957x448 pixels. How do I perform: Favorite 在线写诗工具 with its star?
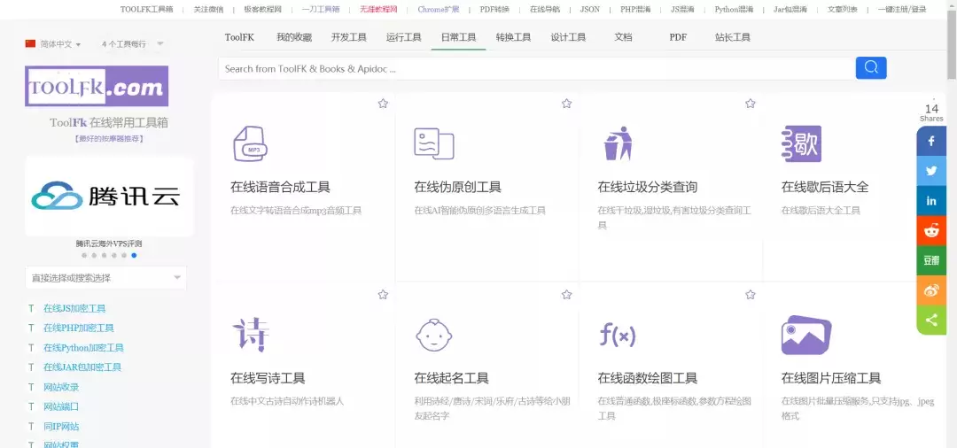tap(383, 295)
